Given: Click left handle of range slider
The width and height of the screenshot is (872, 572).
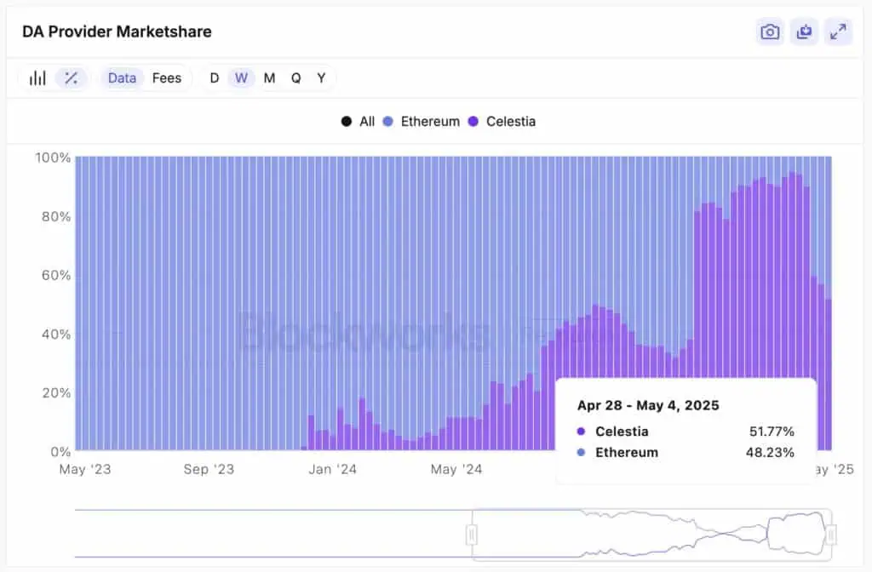Looking at the screenshot, I should [472, 535].
